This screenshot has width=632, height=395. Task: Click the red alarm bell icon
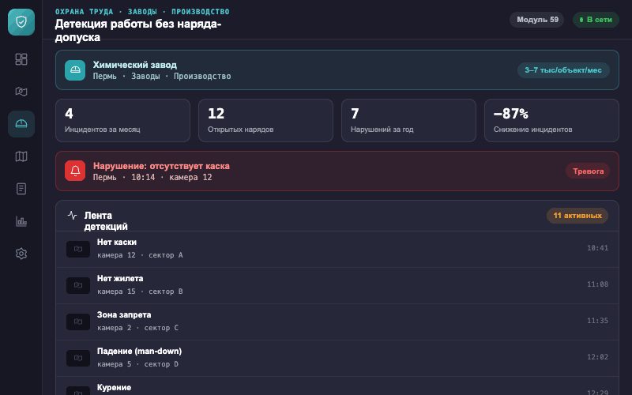[75, 171]
